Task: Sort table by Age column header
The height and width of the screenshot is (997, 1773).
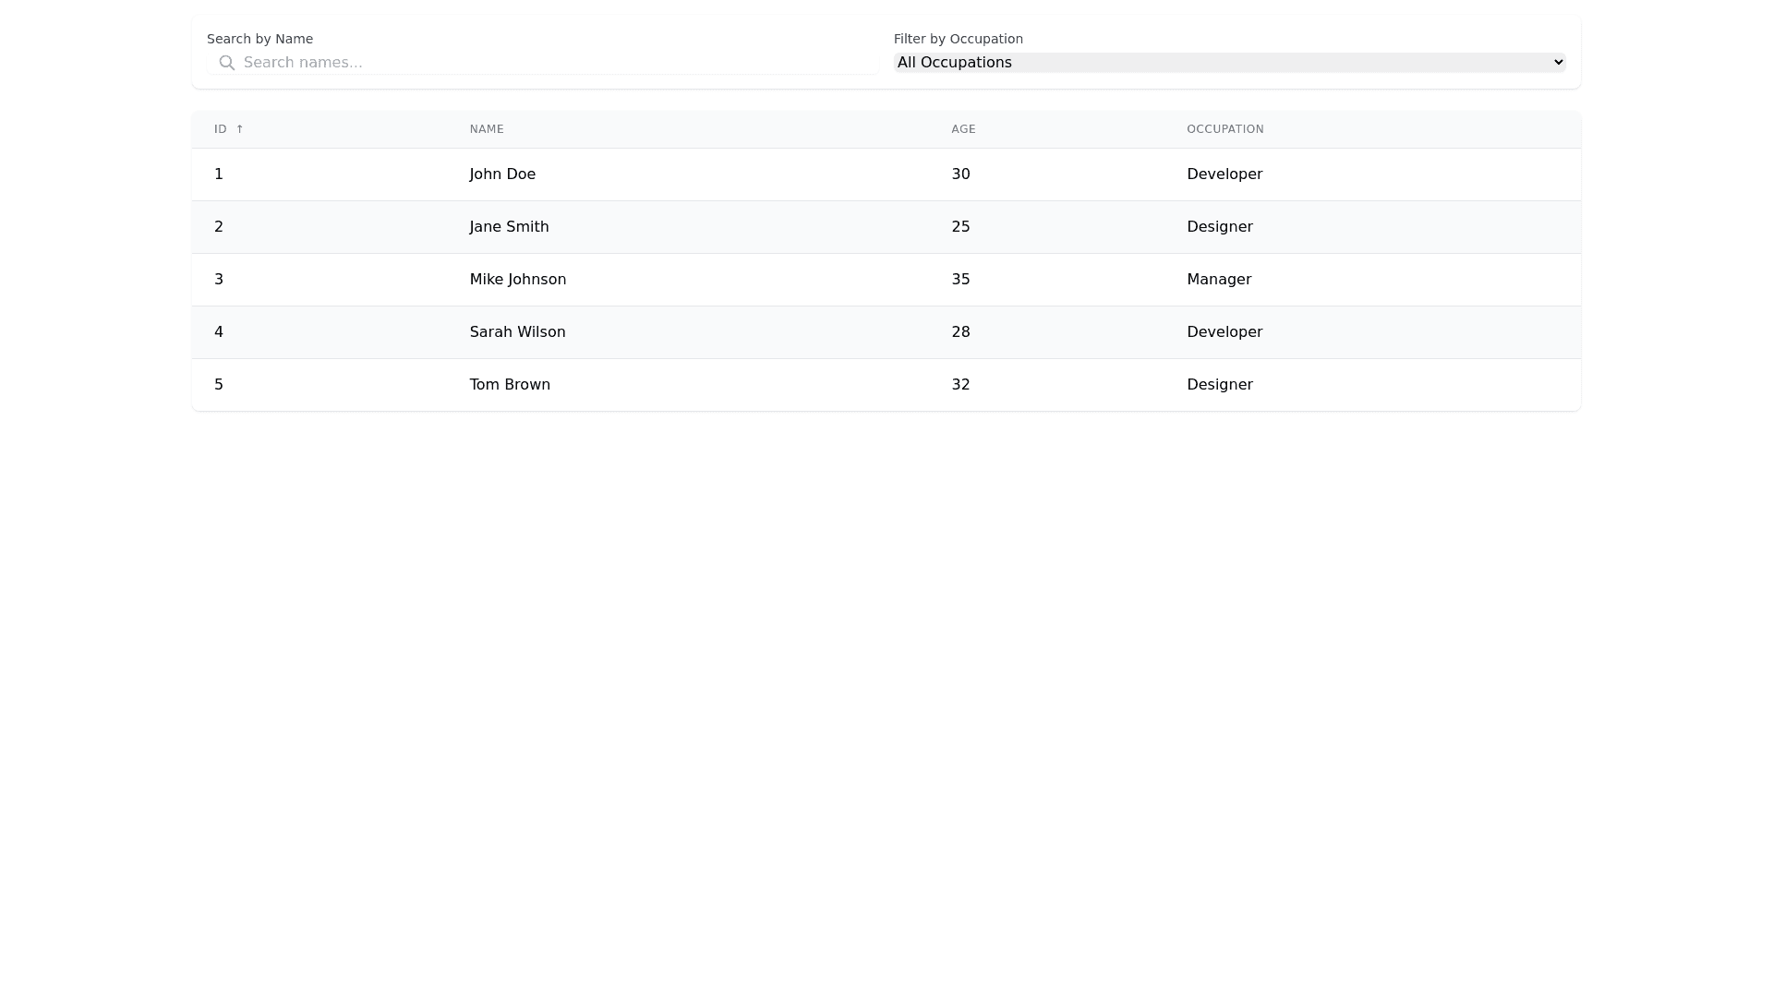Action: (963, 129)
